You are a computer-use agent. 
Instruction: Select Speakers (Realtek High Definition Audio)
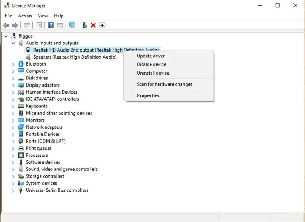[x=75, y=57]
